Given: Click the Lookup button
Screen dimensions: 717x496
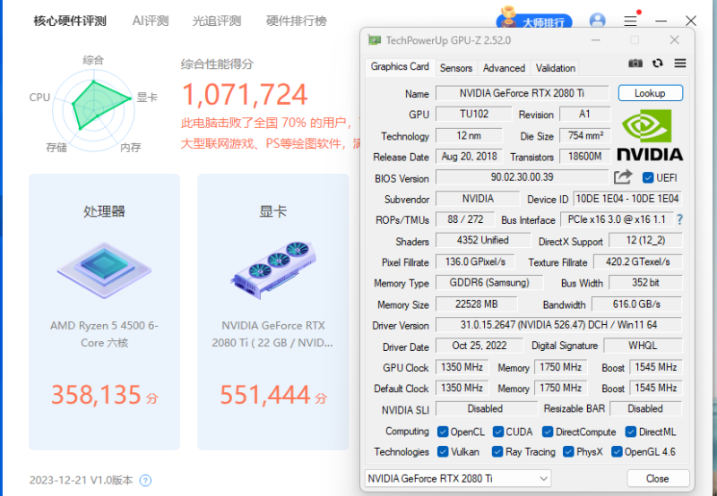Looking at the screenshot, I should click(651, 93).
